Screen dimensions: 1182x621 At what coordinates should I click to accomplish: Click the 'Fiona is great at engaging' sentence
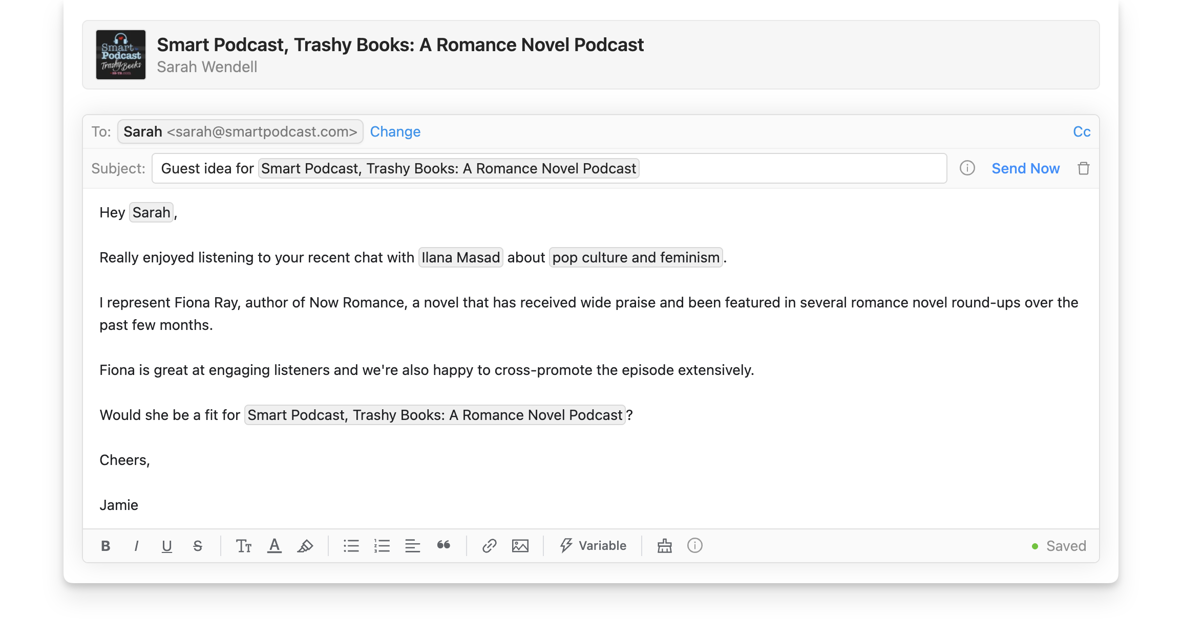tap(427, 370)
